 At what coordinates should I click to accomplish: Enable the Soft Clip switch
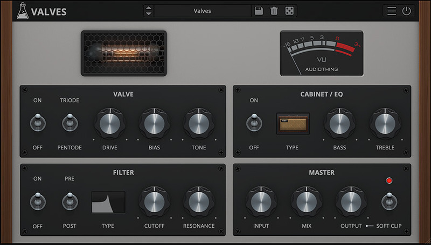[386, 202]
